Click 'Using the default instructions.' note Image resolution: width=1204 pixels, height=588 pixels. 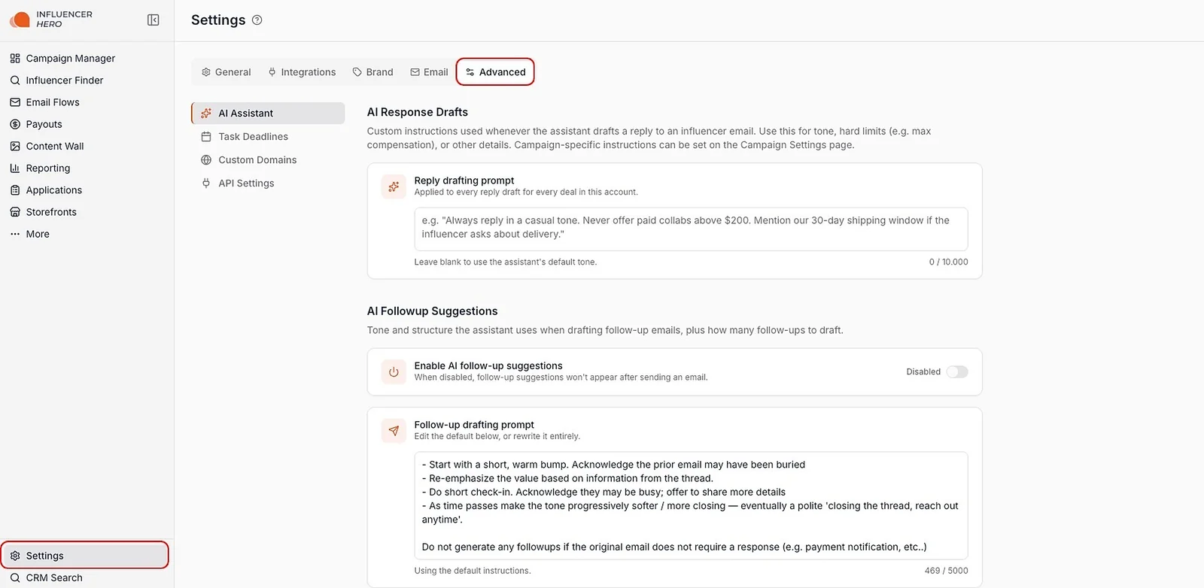tap(473, 571)
